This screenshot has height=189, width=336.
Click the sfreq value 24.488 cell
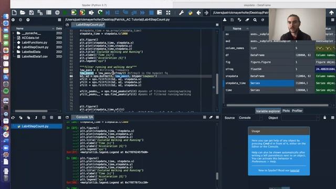coord(325,69)
